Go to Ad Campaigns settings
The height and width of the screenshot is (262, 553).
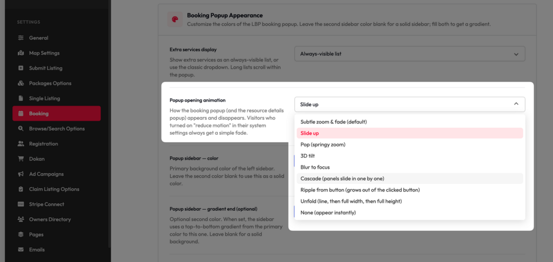pyautogui.click(x=56, y=174)
